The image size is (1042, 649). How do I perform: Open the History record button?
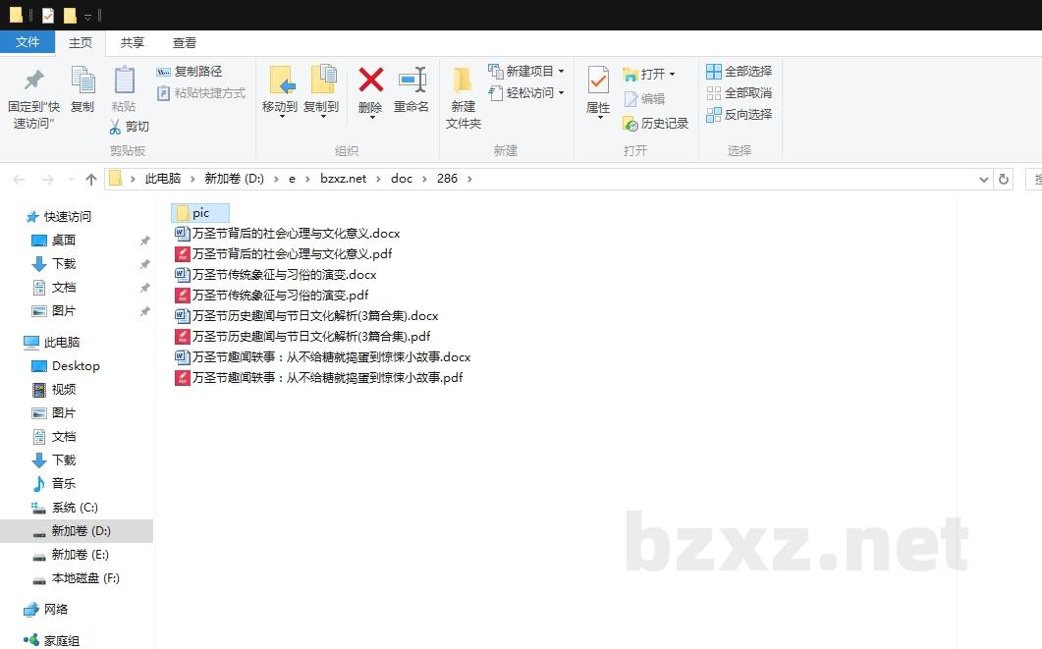click(x=656, y=124)
